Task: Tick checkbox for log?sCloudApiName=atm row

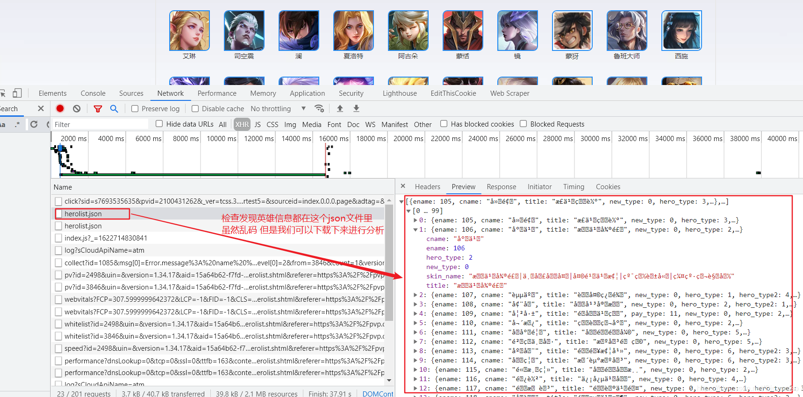Action: point(58,250)
